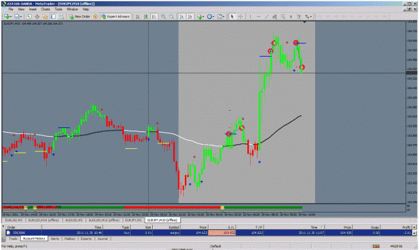Switch to AUDUSD,M5 chart tab
The image size is (419, 250).
tap(74, 220)
